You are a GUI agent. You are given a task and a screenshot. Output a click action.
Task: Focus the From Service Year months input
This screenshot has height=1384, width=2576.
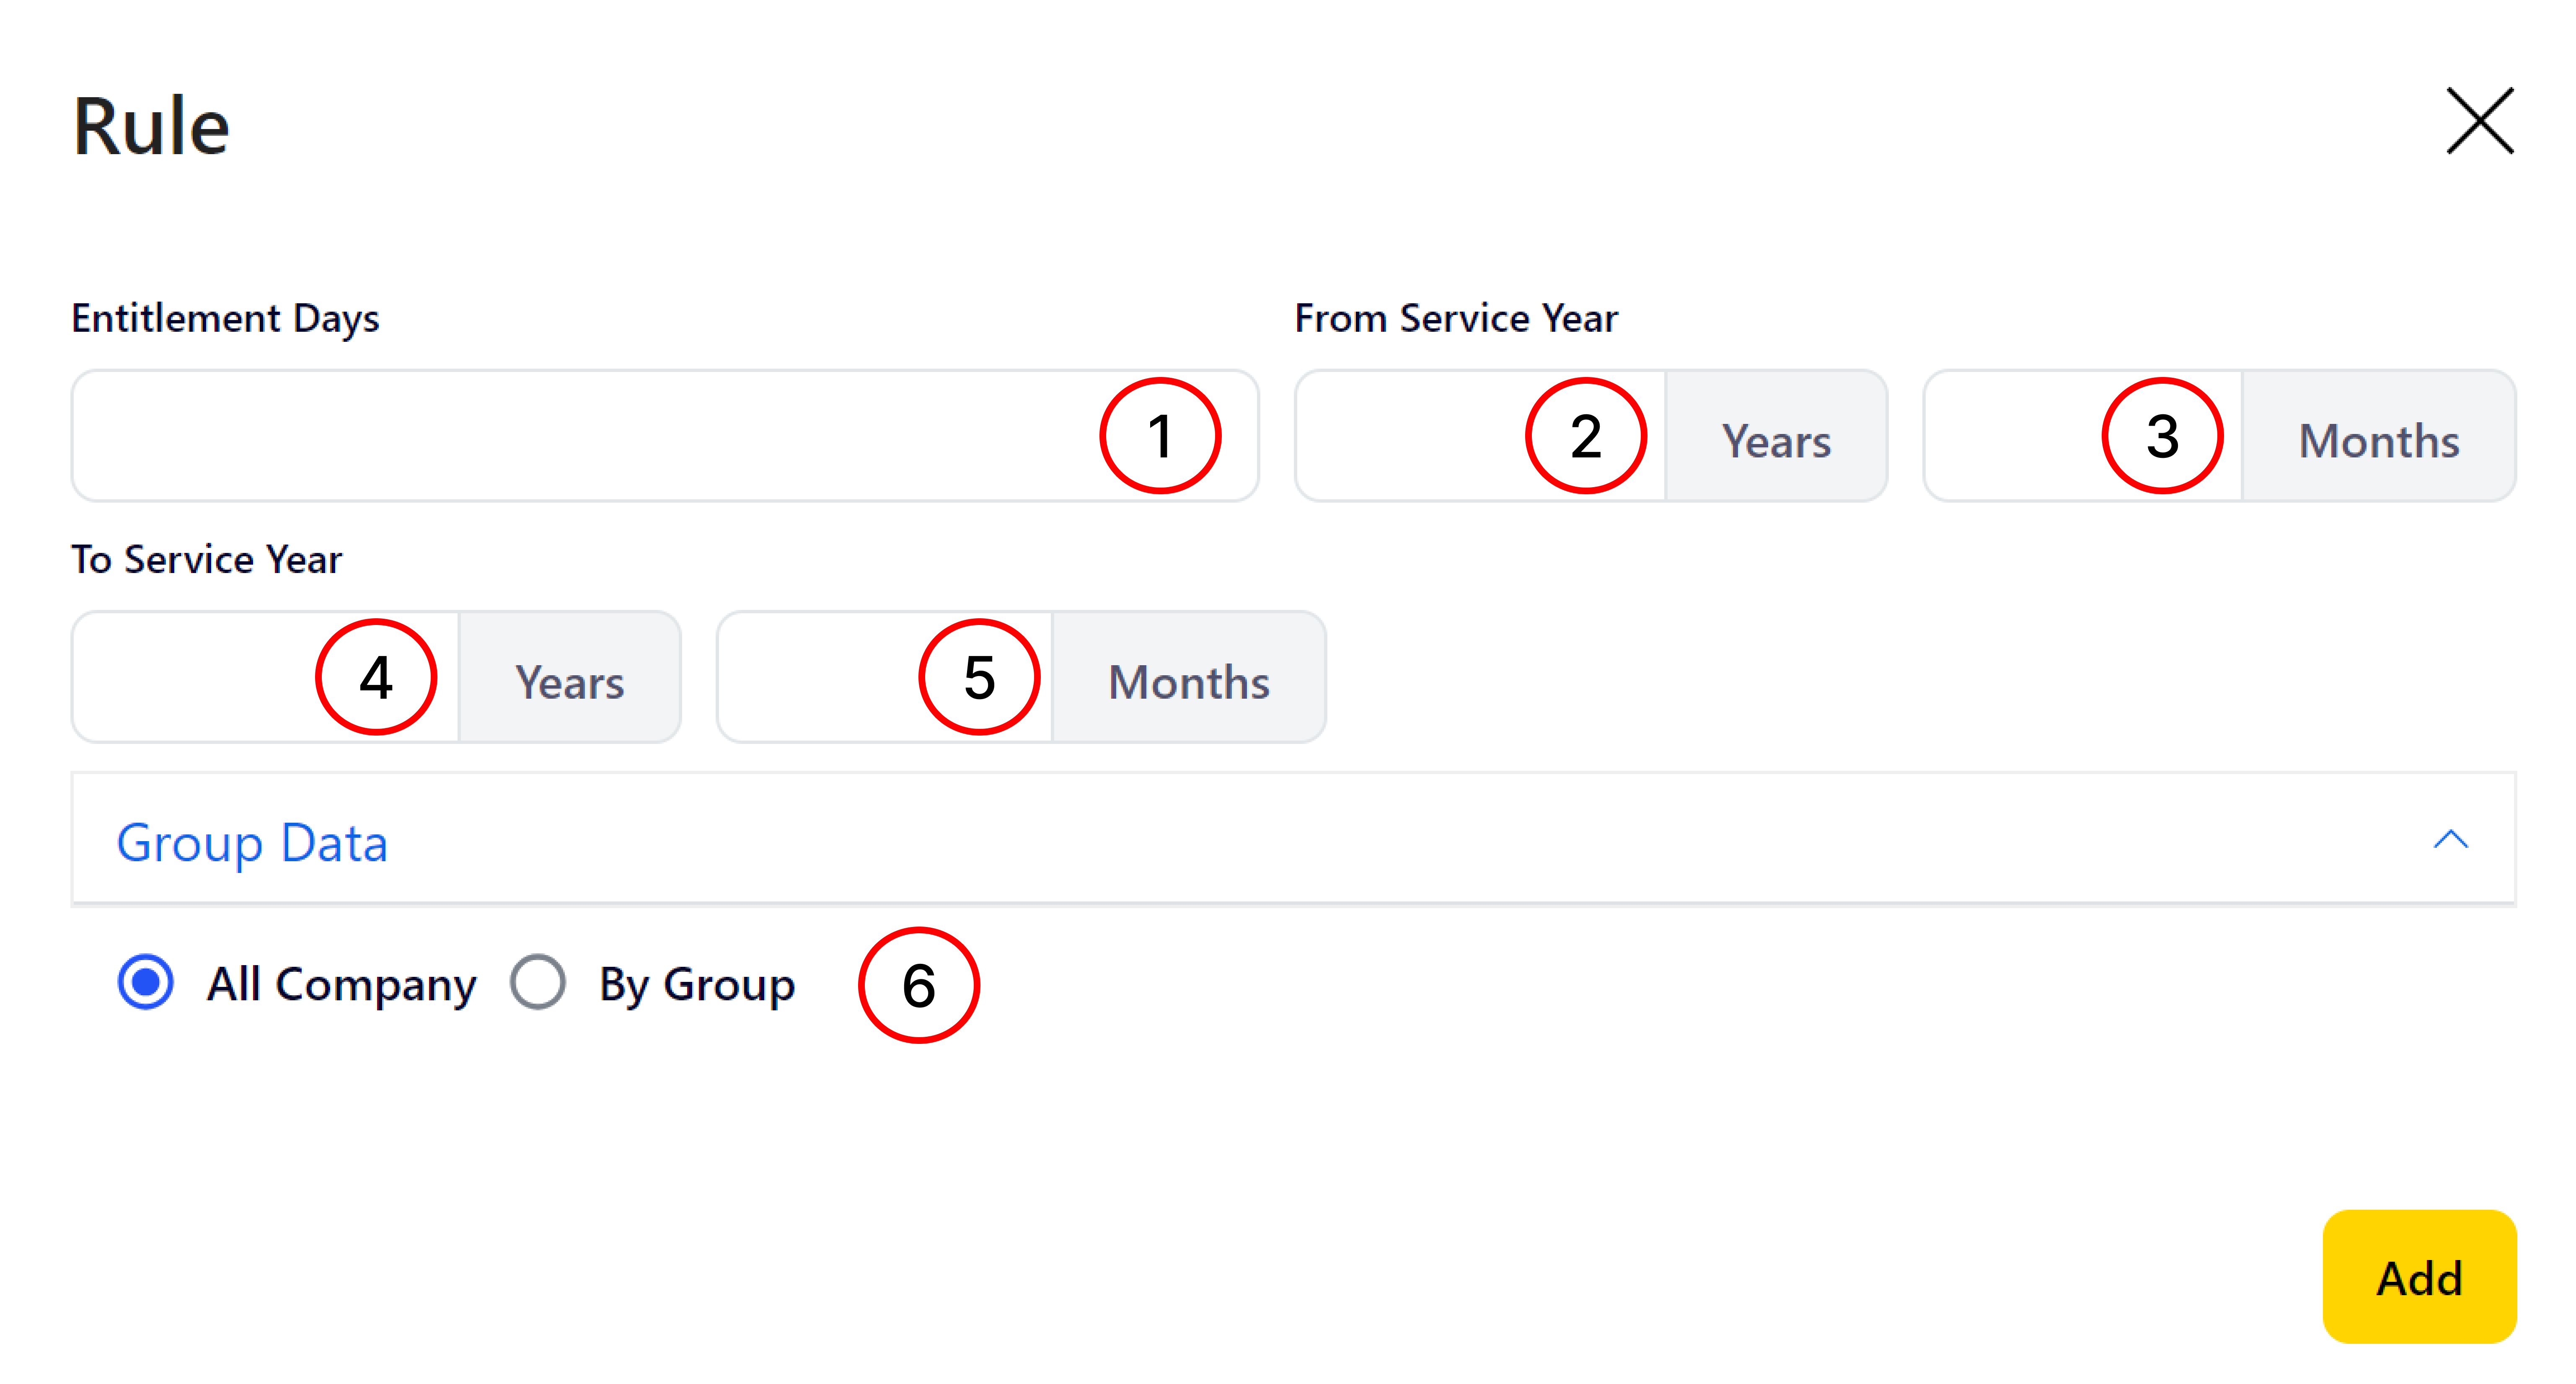(2083, 436)
